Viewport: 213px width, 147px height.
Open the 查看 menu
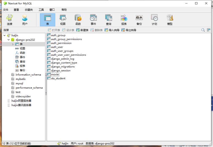click(x=16, y=10)
